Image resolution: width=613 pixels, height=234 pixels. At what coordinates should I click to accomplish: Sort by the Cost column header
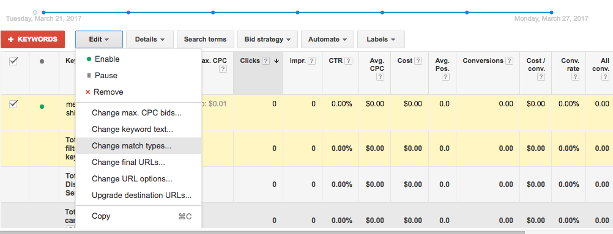[405, 60]
